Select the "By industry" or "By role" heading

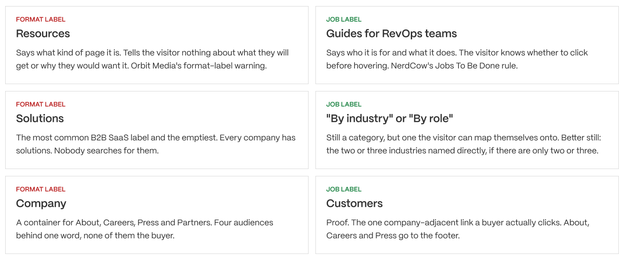[390, 118]
